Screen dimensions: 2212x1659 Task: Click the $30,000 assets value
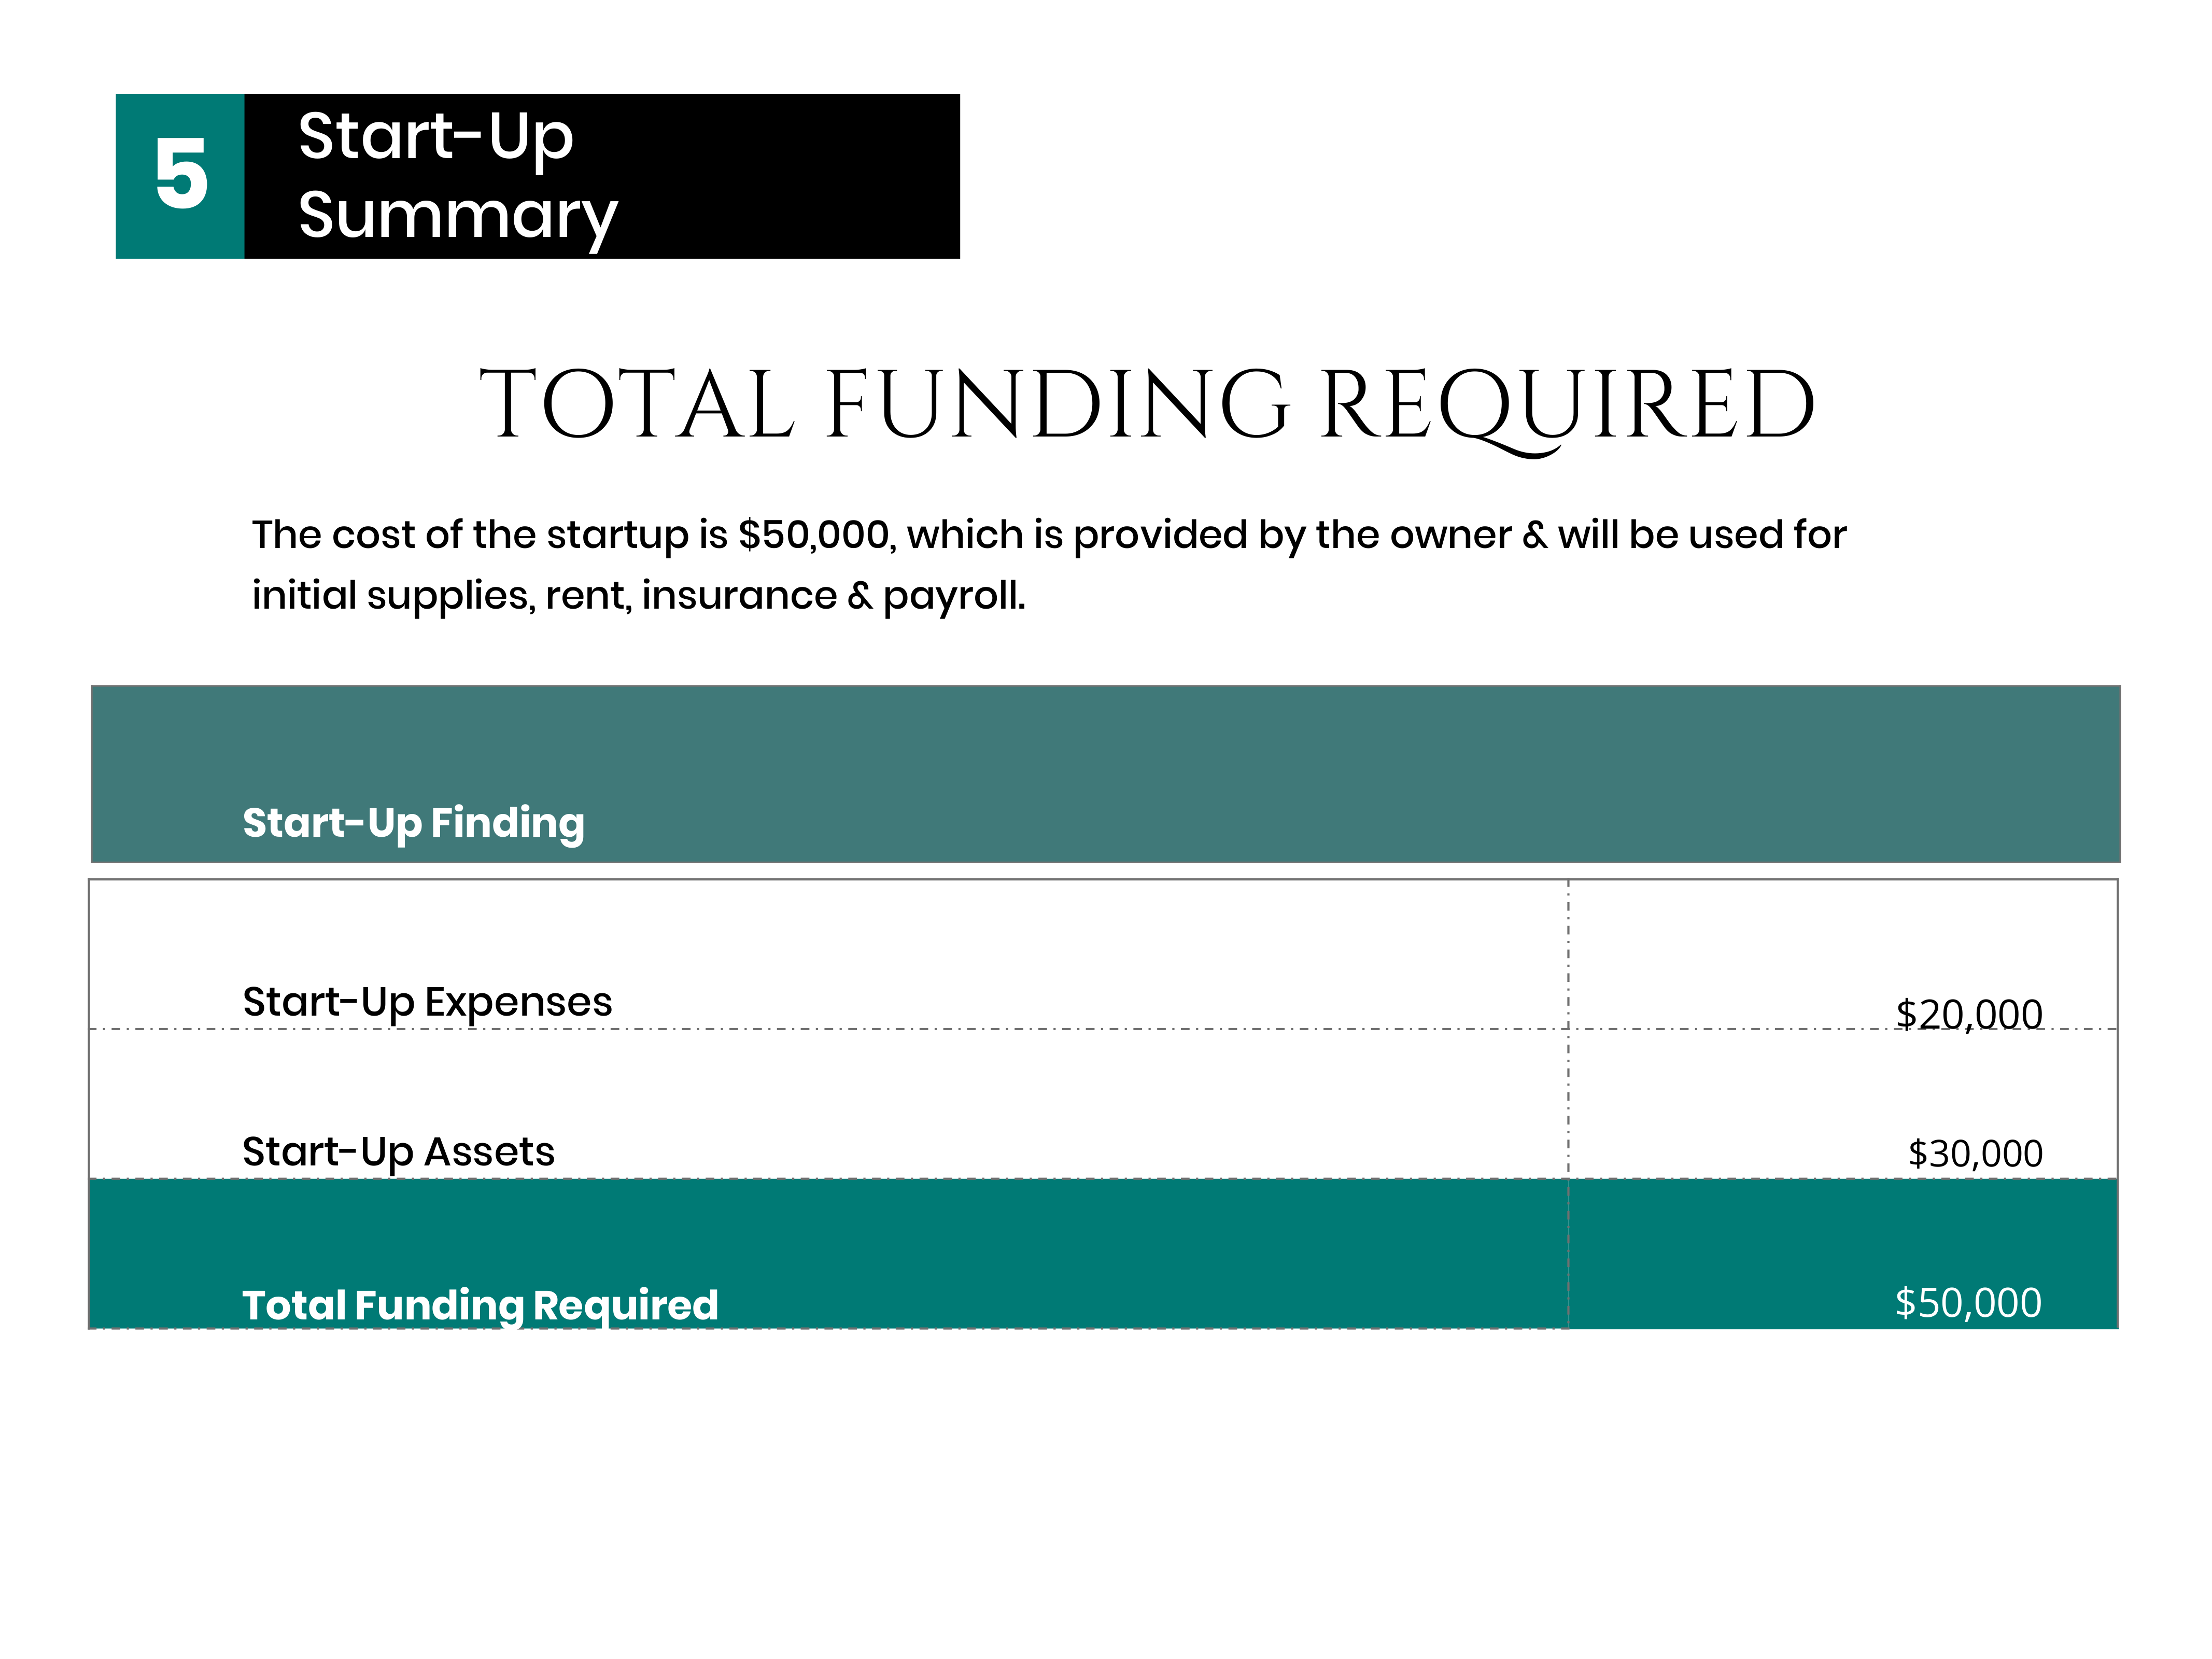1974,1154
